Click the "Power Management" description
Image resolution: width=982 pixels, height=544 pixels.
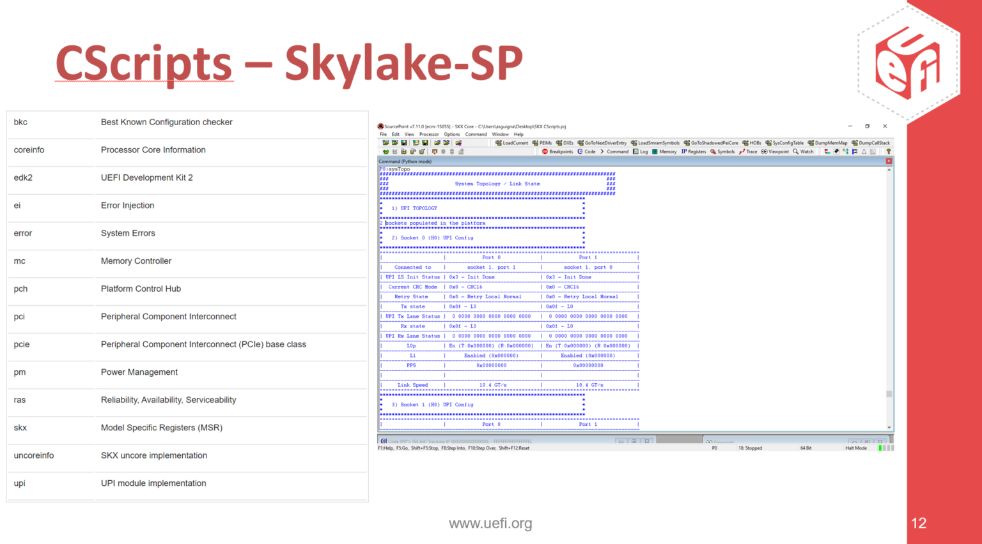(139, 372)
